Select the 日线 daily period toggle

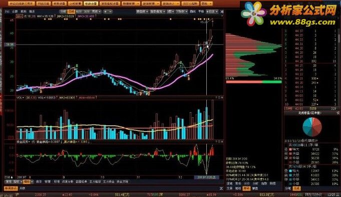pyautogui.click(x=71, y=12)
